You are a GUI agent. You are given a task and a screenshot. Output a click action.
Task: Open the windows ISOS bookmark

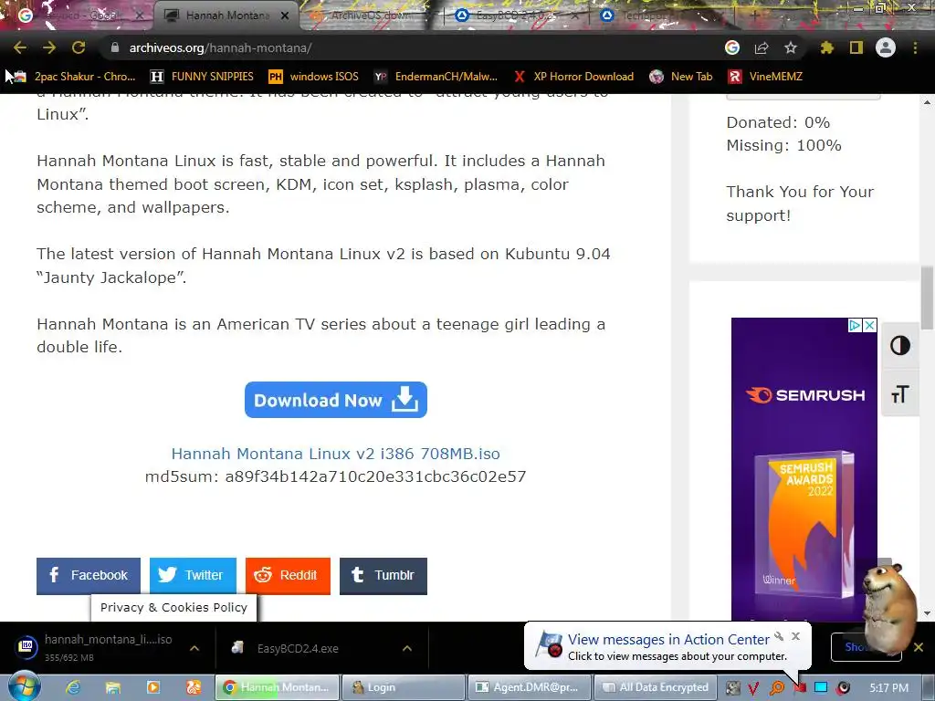point(314,77)
